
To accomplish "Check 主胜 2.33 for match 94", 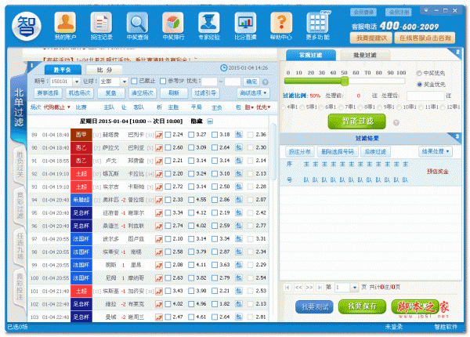I will click(168, 200).
